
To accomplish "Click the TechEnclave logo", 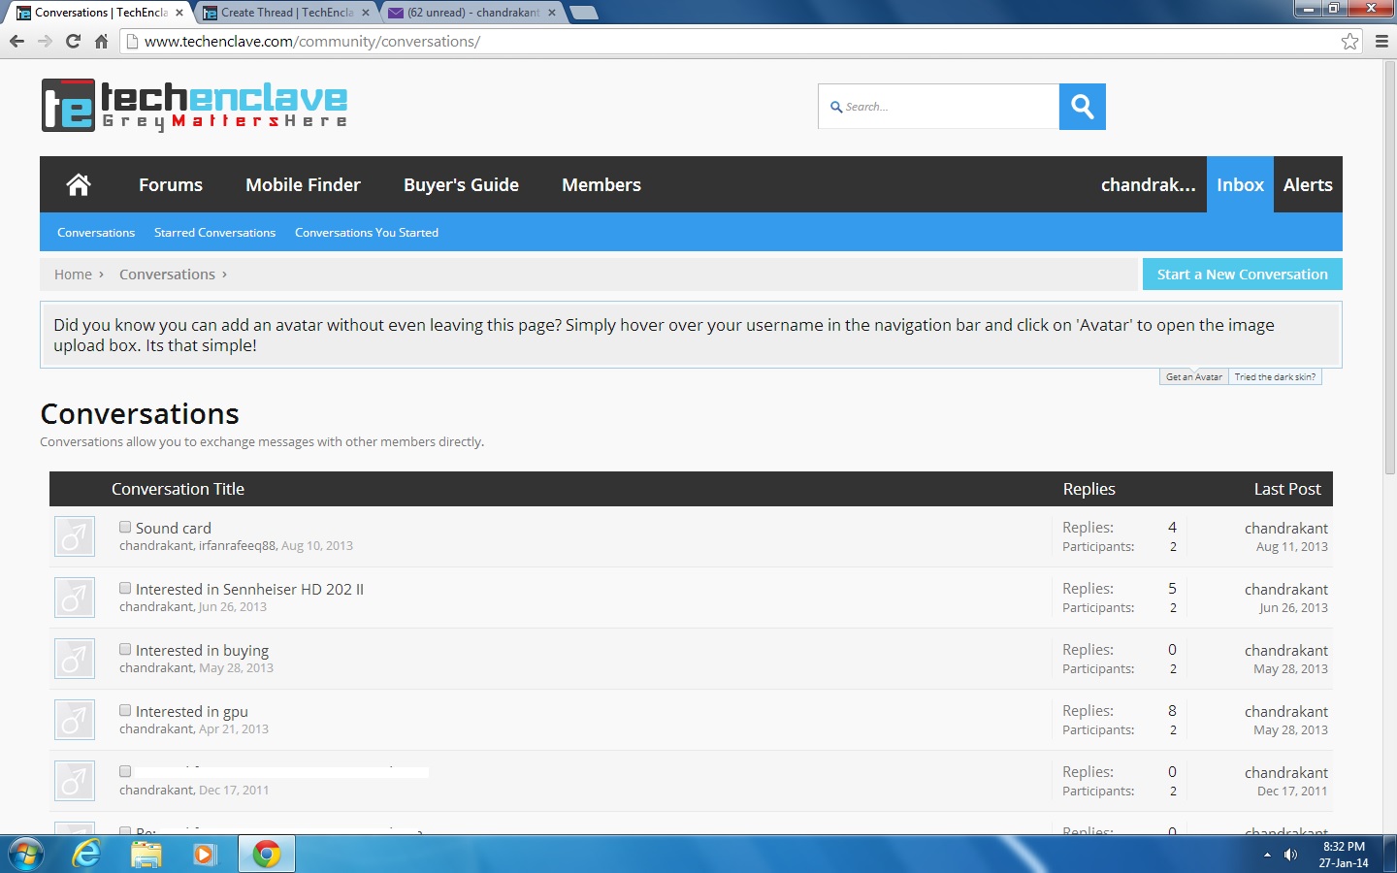I will 194,105.
